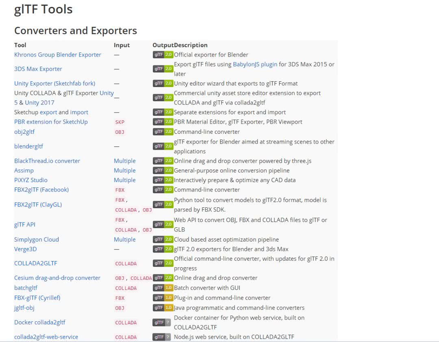The image size is (439, 342).
Task: Open the PiXYZ Studio link
Action: (31, 180)
